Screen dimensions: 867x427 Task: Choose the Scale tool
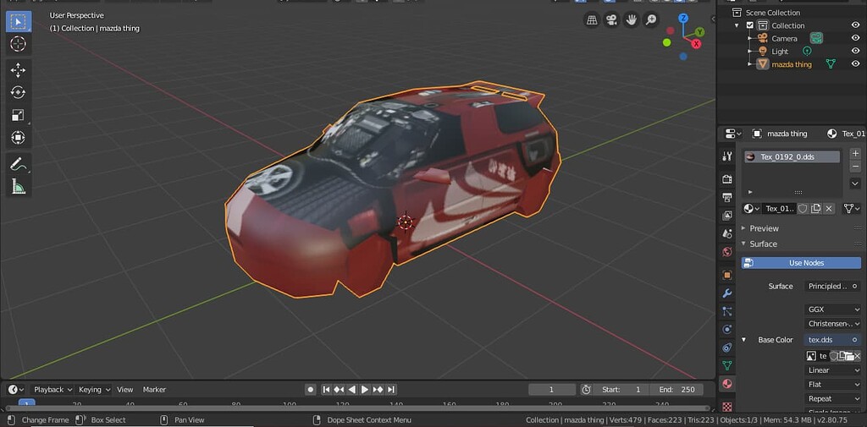[19, 115]
